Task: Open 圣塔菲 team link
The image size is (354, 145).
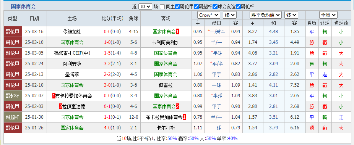Action: coord(72,74)
